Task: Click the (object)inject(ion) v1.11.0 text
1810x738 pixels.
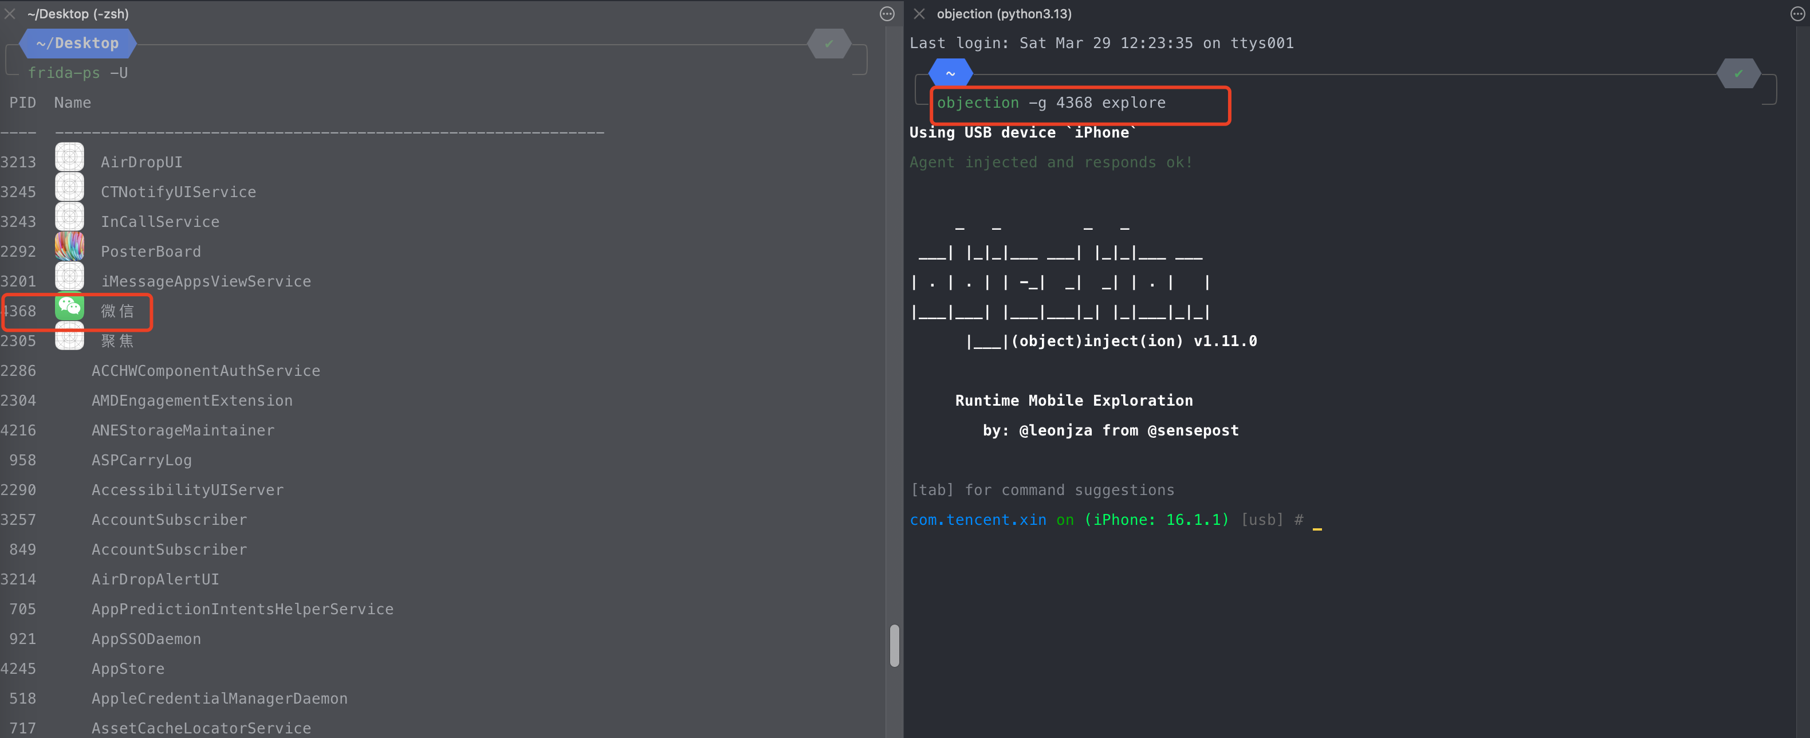Action: tap(1134, 341)
